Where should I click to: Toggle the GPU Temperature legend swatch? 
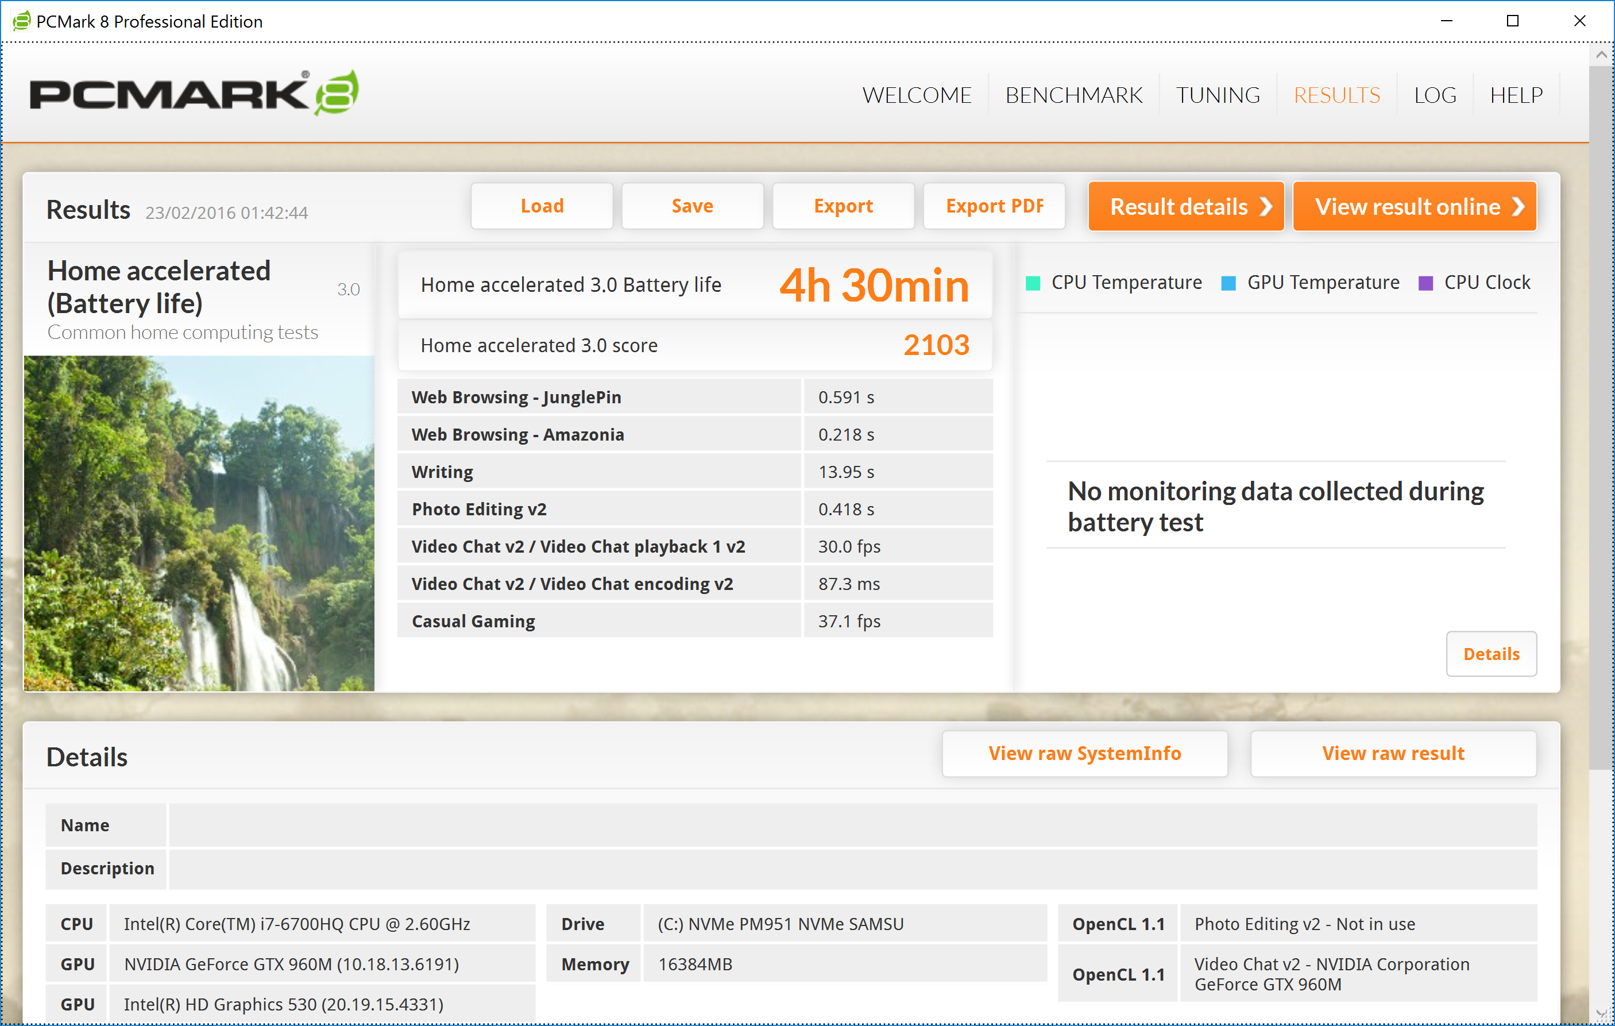point(1228,283)
